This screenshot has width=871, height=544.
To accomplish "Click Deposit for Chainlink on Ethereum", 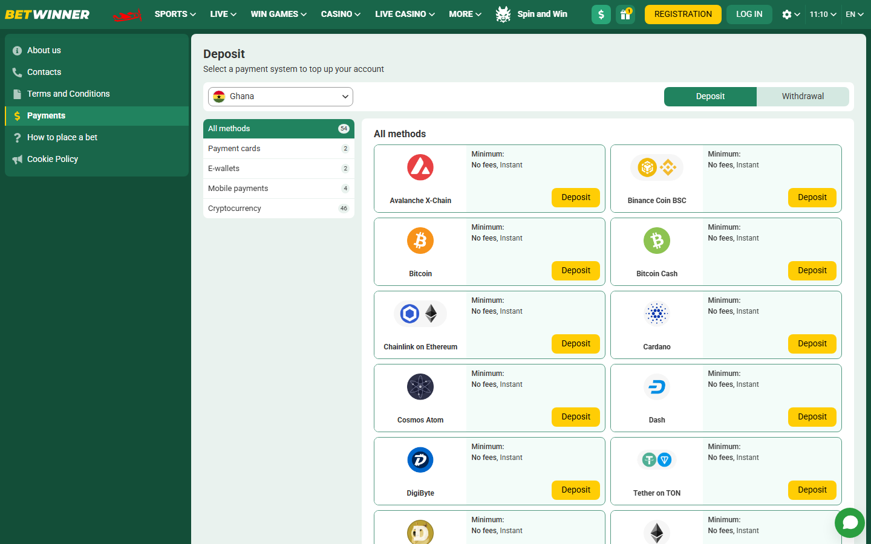I will coord(576,344).
